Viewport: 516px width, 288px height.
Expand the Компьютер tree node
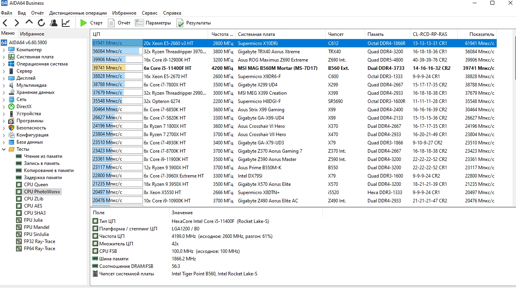pos(4,50)
